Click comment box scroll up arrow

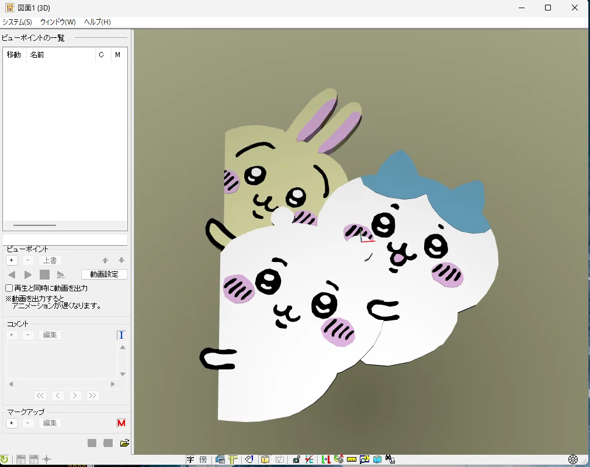click(123, 347)
